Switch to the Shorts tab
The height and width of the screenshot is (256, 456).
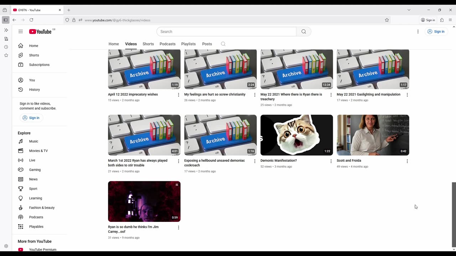pos(148,44)
